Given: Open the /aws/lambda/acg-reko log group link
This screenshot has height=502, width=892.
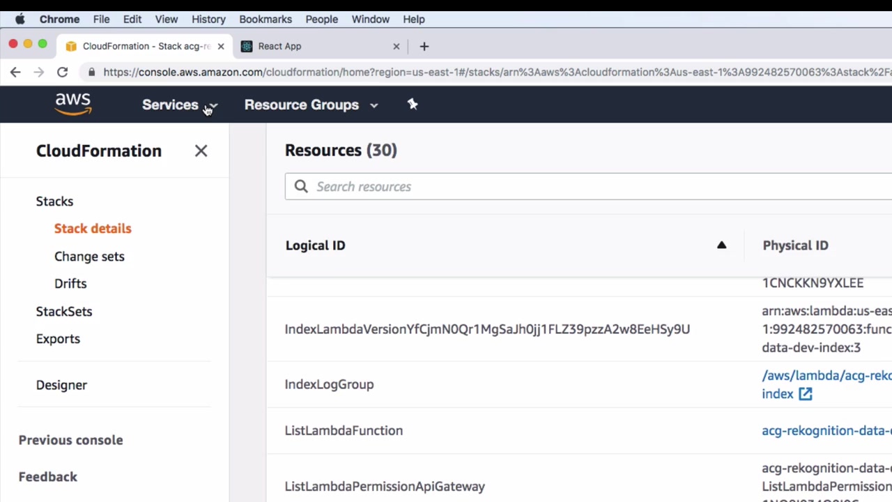Looking at the screenshot, I should click(826, 384).
